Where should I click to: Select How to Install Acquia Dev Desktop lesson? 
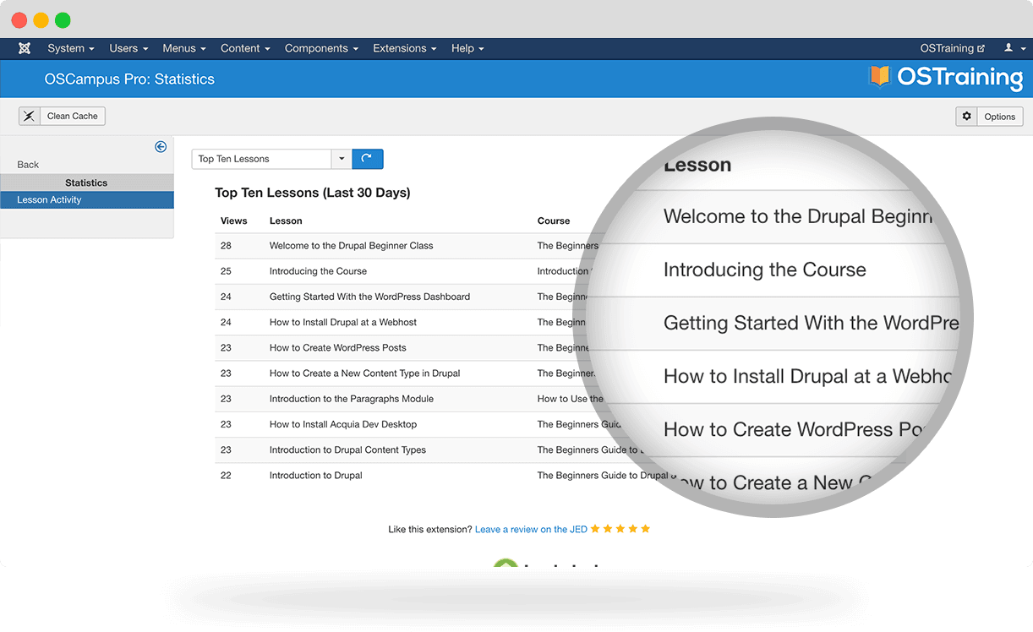pyautogui.click(x=343, y=424)
